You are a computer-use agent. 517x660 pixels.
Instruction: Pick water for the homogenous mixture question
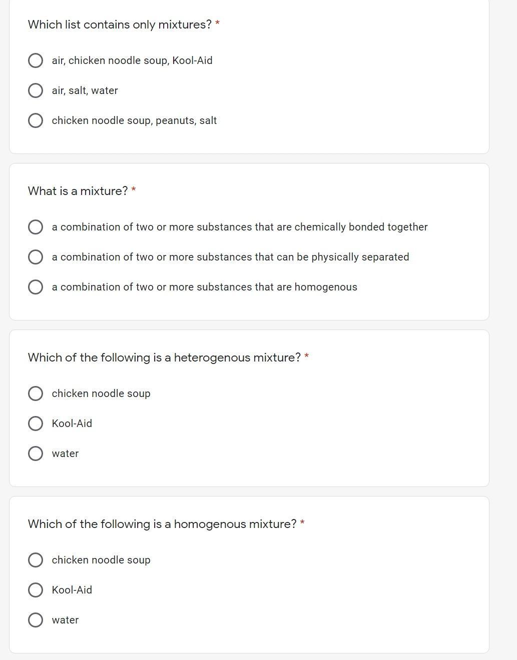click(36, 620)
